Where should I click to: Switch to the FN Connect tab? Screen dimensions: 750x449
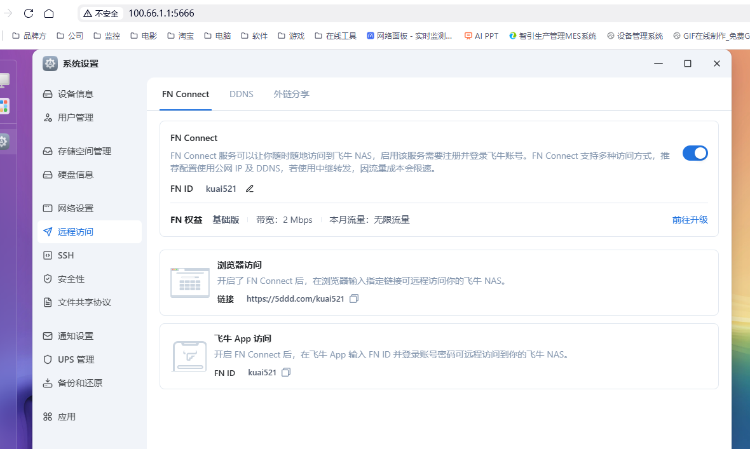(186, 94)
